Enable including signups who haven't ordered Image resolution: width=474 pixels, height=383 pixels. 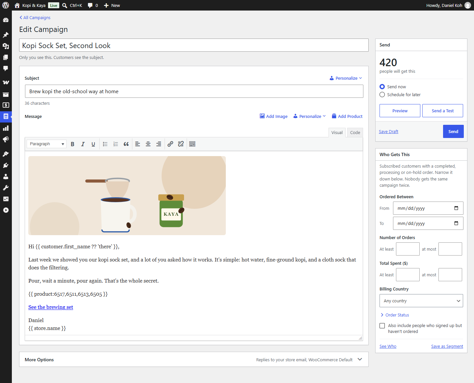point(382,326)
